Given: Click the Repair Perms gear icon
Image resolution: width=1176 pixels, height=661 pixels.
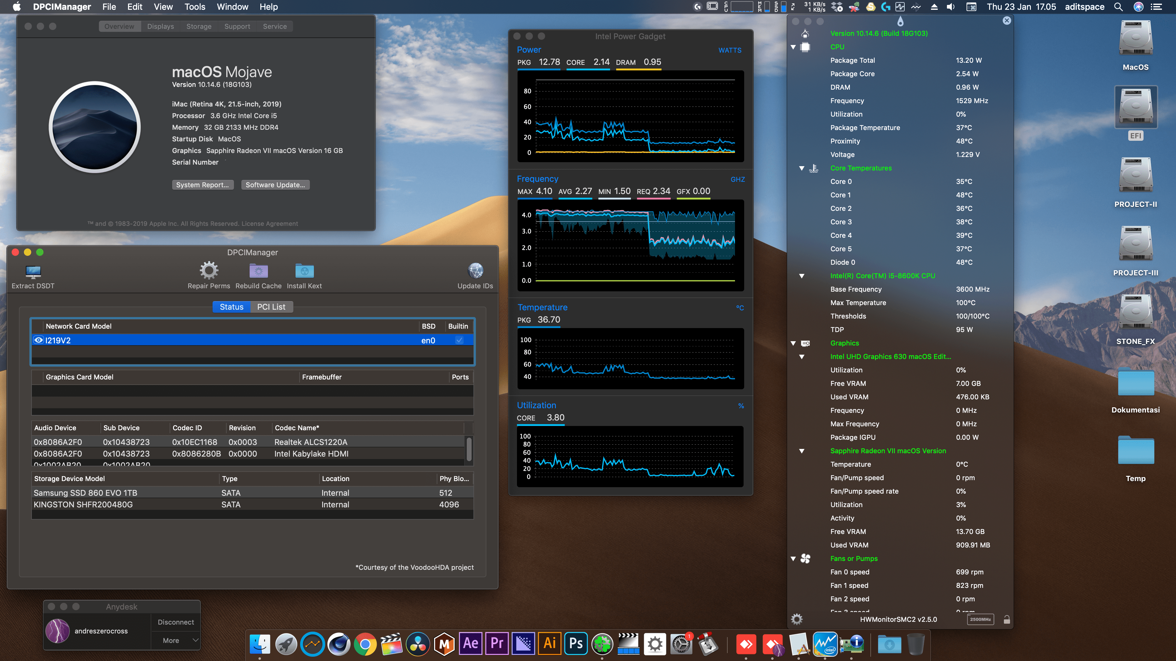Looking at the screenshot, I should pyautogui.click(x=209, y=271).
